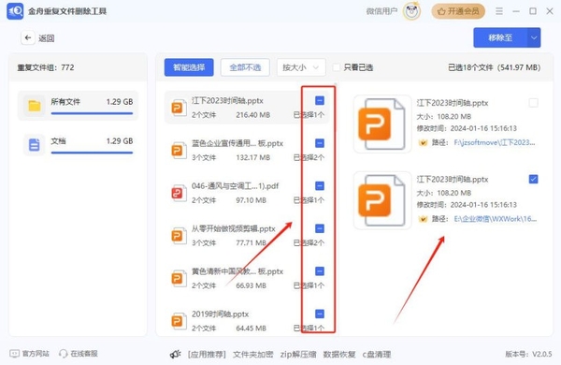This screenshot has height=365, width=561.
Task: Click the 全部不选 button
Action: pos(245,67)
